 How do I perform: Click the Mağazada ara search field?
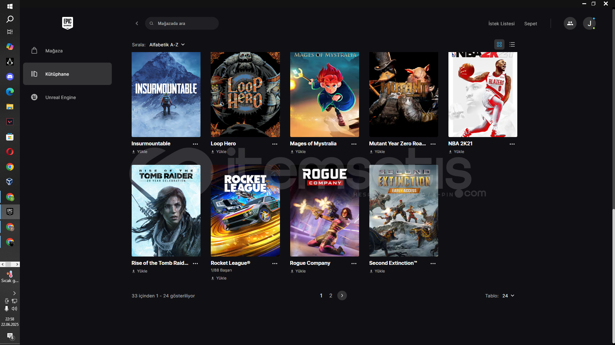coord(182,23)
